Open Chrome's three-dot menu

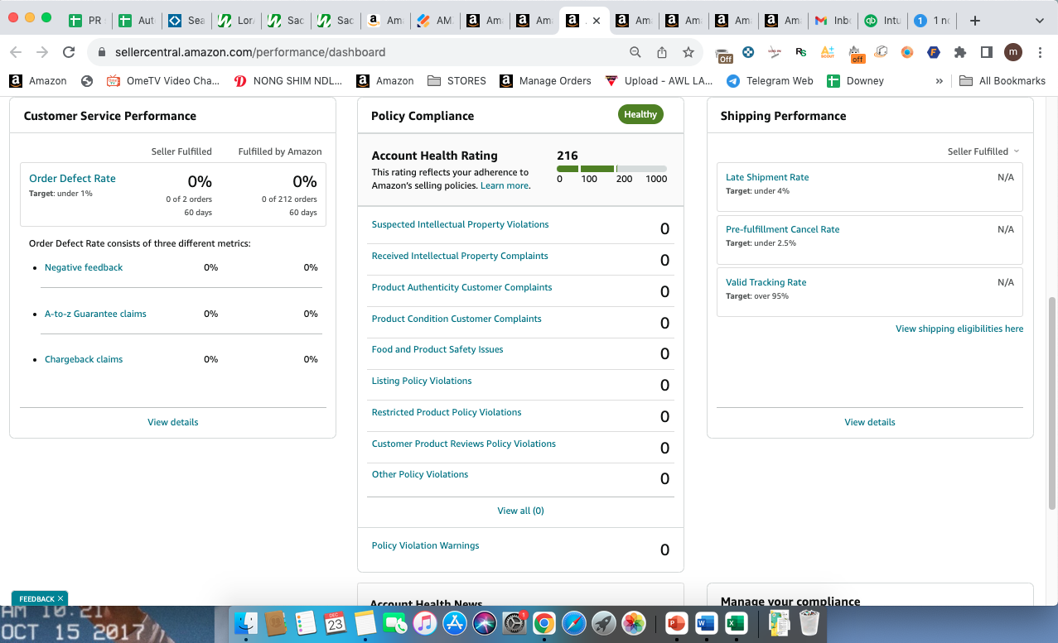[1040, 52]
